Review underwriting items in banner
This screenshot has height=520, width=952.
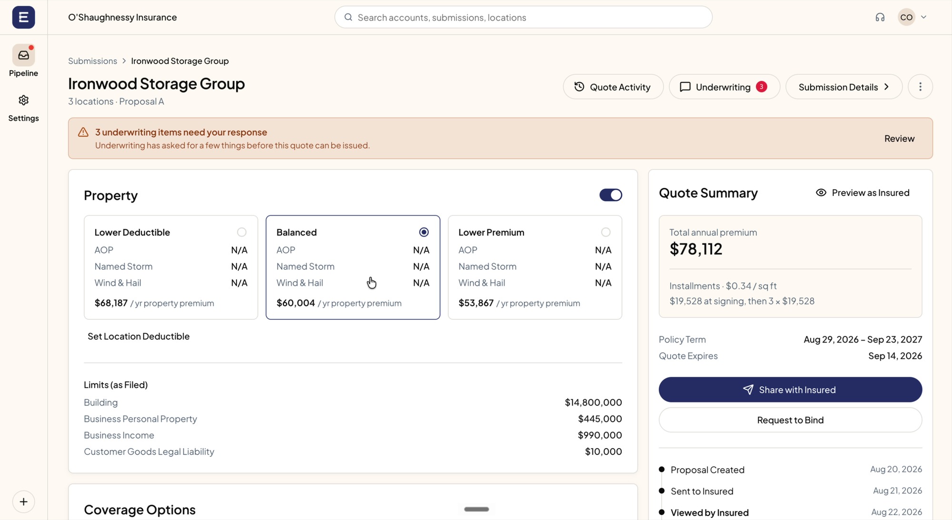(x=899, y=138)
